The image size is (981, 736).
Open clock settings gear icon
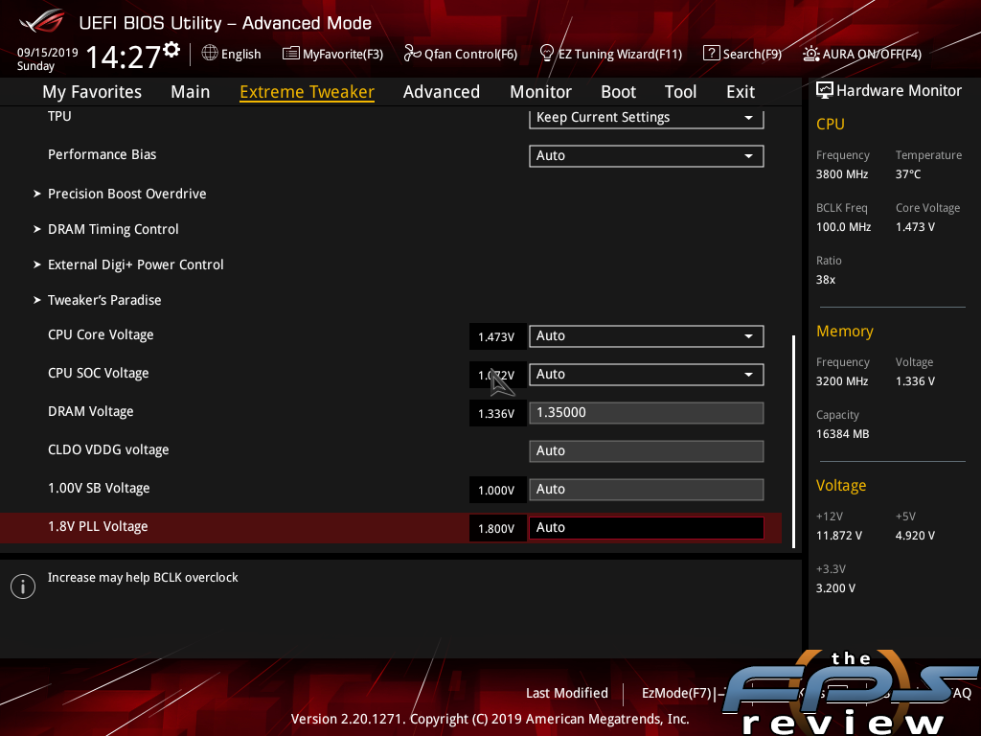(x=172, y=49)
